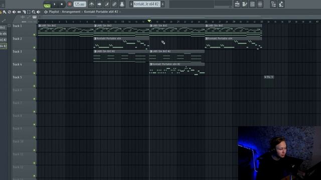321x180 pixels.
Task: Select the Zoom tool in playlist toolbar
Action: click(x=34, y=12)
